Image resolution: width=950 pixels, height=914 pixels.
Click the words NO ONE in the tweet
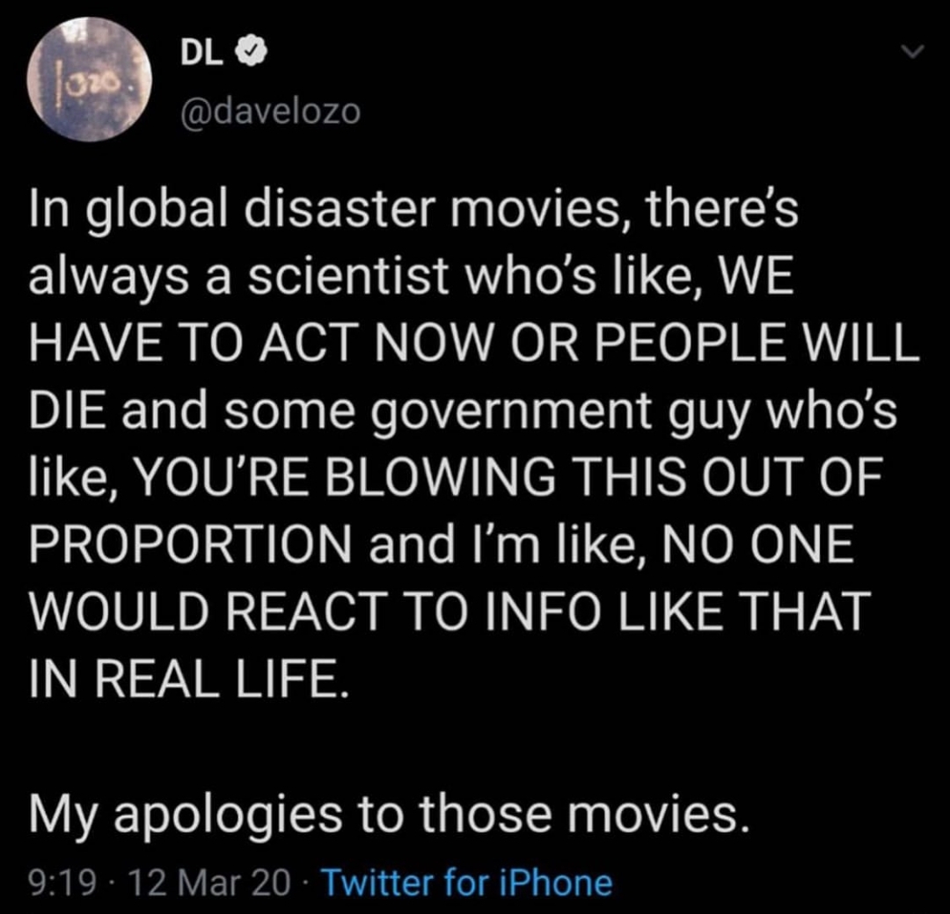(758, 542)
